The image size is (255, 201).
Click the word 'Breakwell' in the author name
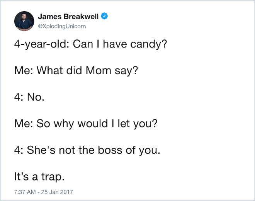(81, 17)
